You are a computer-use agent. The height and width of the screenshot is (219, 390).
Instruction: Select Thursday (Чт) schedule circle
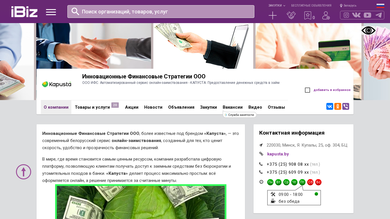(x=294, y=182)
